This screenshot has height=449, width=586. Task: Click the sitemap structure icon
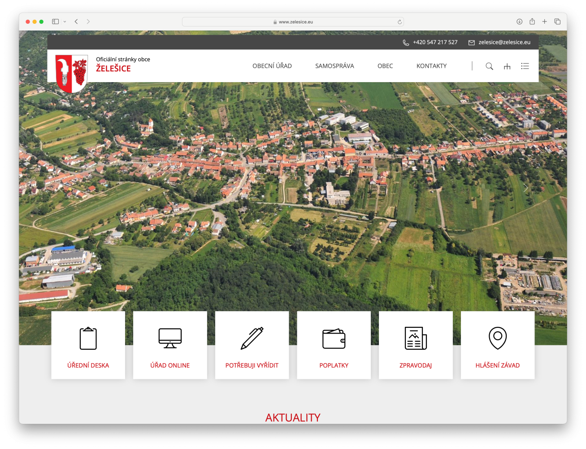507,66
